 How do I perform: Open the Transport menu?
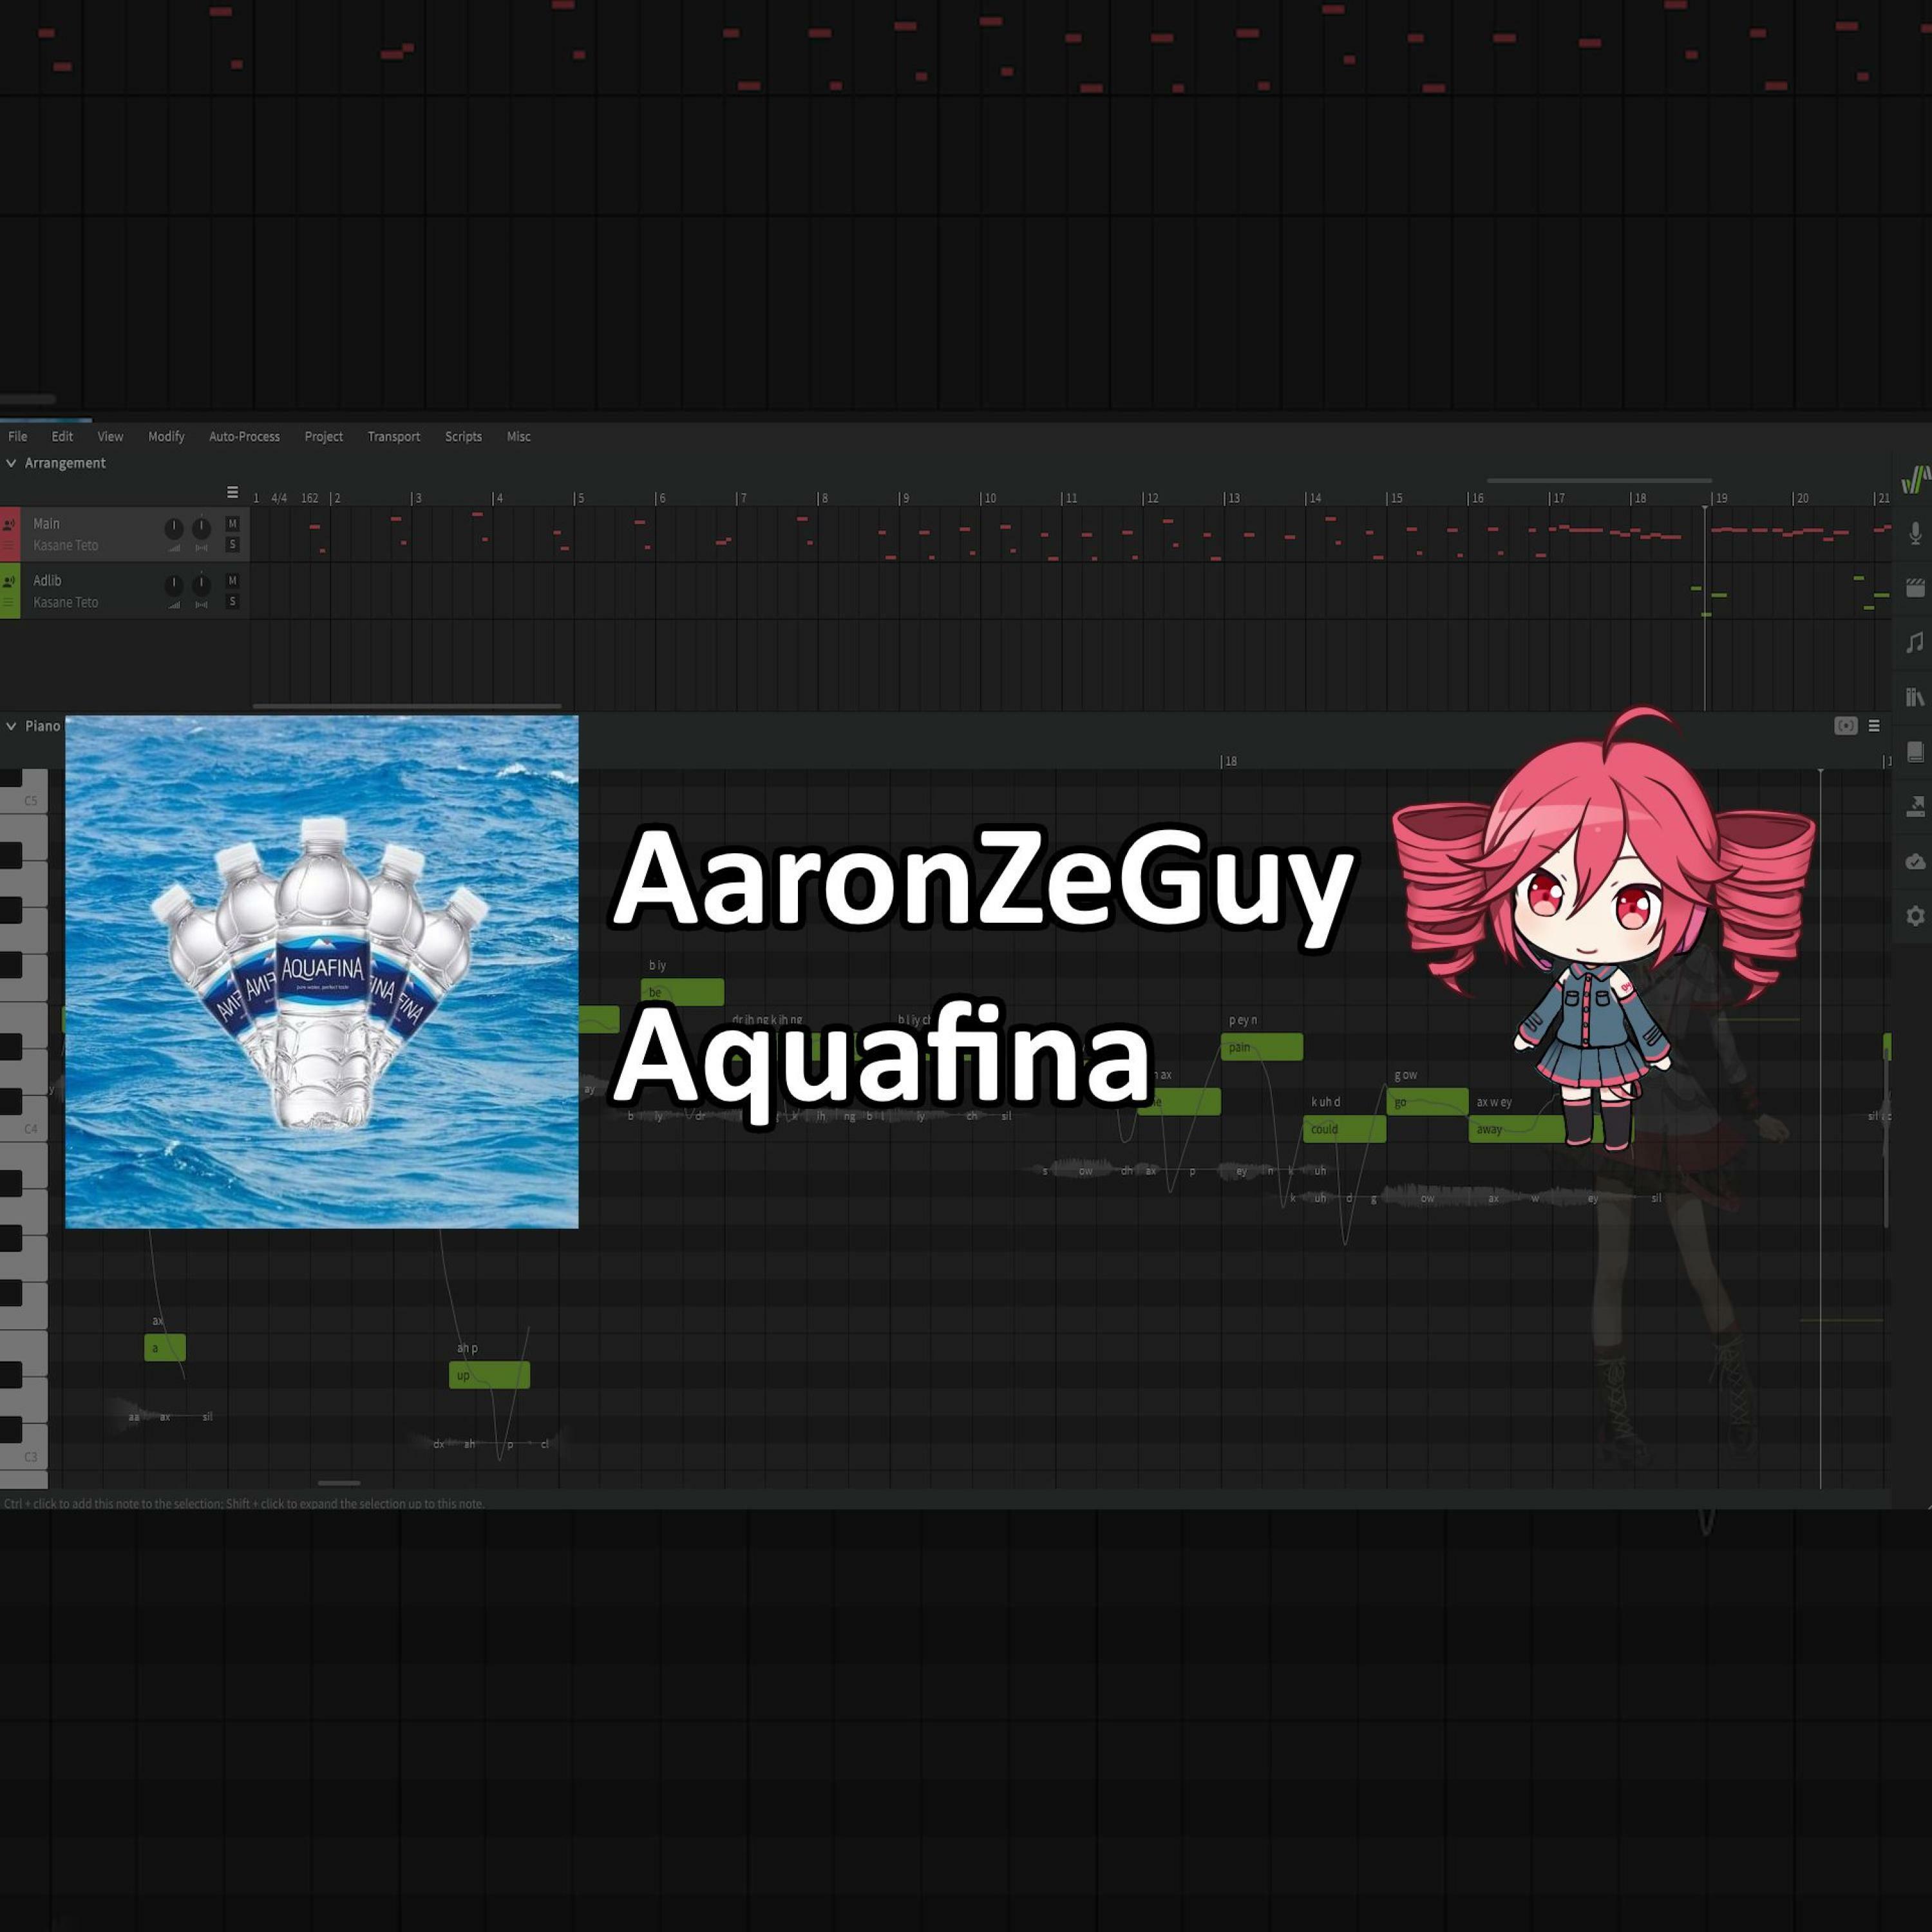coord(393,436)
